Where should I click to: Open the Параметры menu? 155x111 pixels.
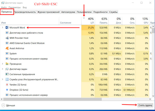click(14, 7)
